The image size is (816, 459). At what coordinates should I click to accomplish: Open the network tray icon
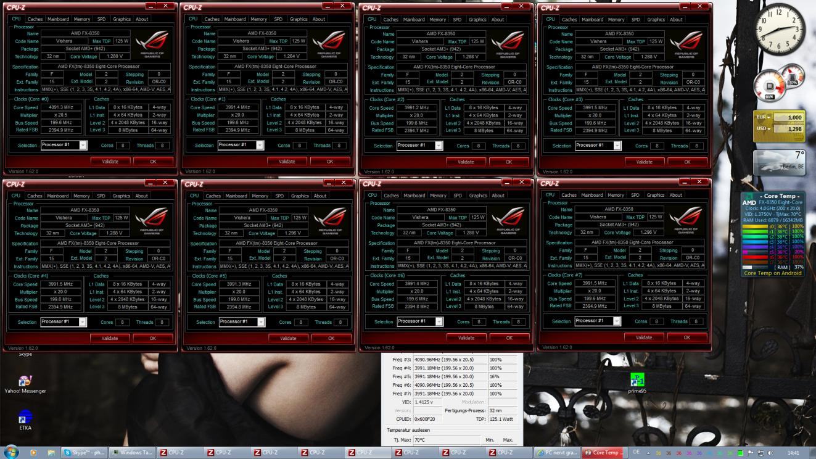(760, 452)
